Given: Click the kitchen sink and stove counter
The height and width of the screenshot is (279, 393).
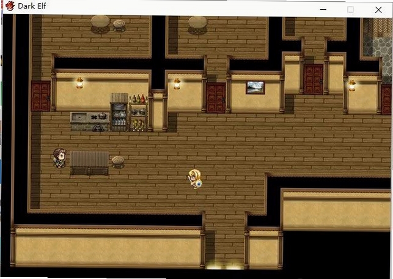Looking at the screenshot, I should pyautogui.click(x=90, y=122).
